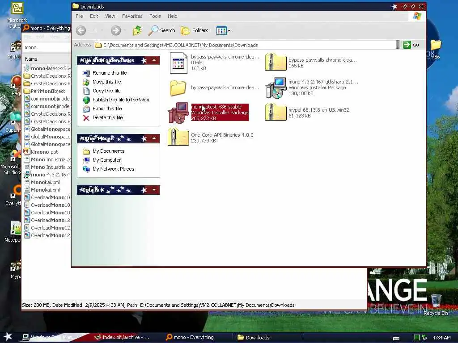Click the system clock showing 4:34 AM
The image size is (458, 343).
tap(441, 338)
